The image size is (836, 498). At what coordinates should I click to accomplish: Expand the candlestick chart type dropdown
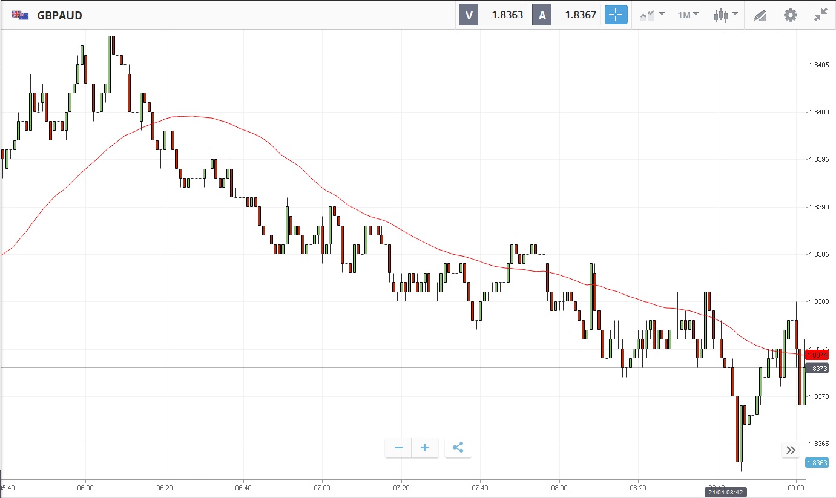click(725, 15)
